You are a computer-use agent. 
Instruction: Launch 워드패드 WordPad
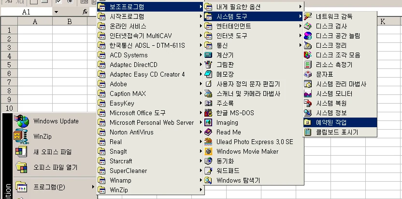pyautogui.click(x=254, y=171)
